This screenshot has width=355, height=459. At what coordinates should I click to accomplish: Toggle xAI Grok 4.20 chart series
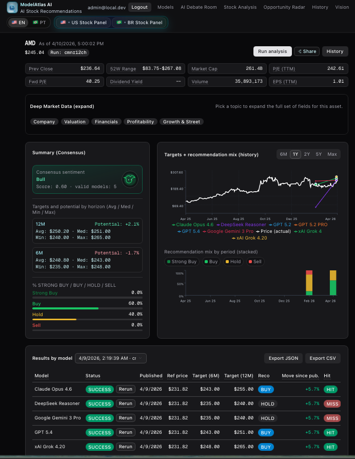pyautogui.click(x=249, y=238)
